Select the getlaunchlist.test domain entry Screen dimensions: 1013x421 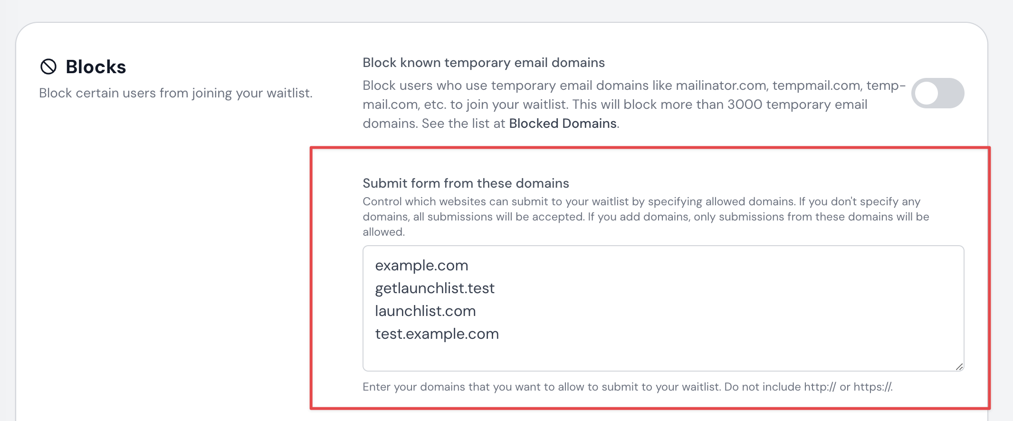click(435, 288)
